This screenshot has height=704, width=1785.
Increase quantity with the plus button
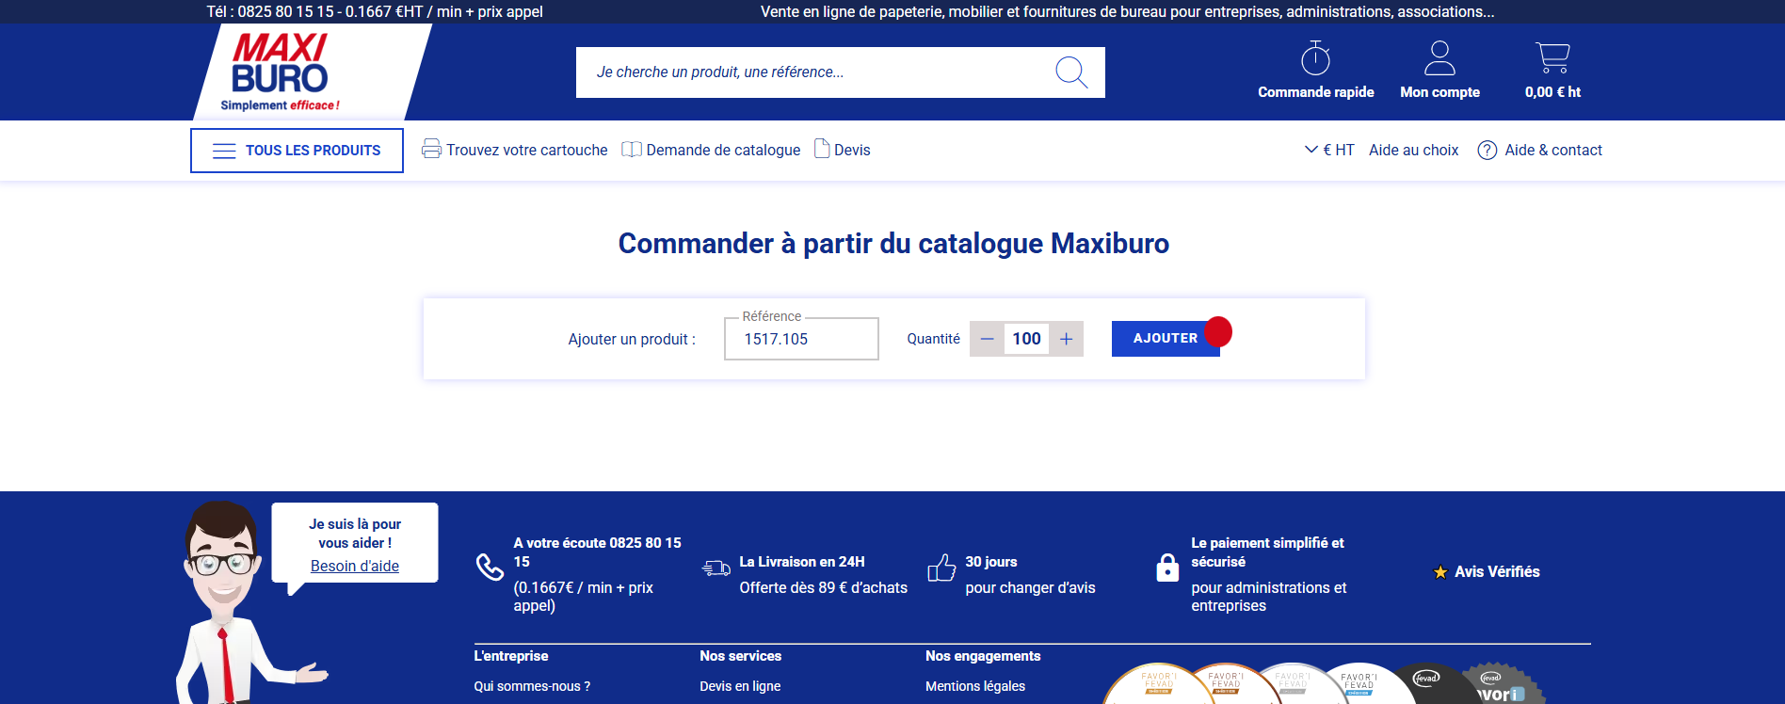[1066, 339]
